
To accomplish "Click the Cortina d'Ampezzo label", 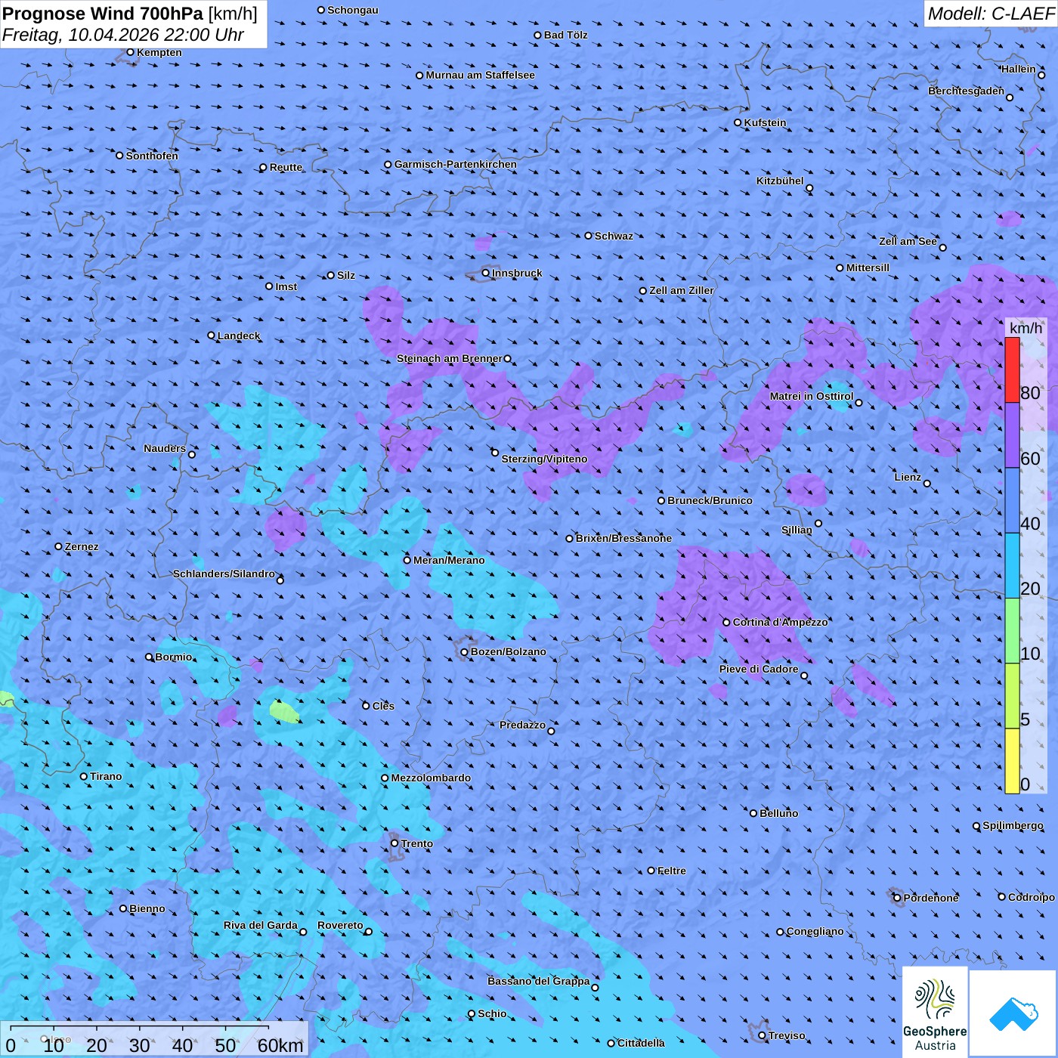I will click(x=780, y=622).
